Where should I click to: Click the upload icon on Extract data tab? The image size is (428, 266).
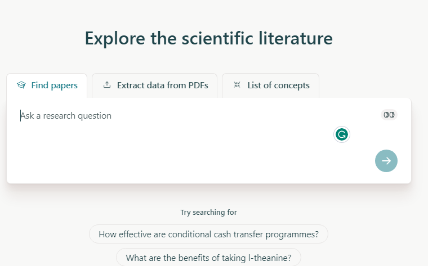(107, 85)
